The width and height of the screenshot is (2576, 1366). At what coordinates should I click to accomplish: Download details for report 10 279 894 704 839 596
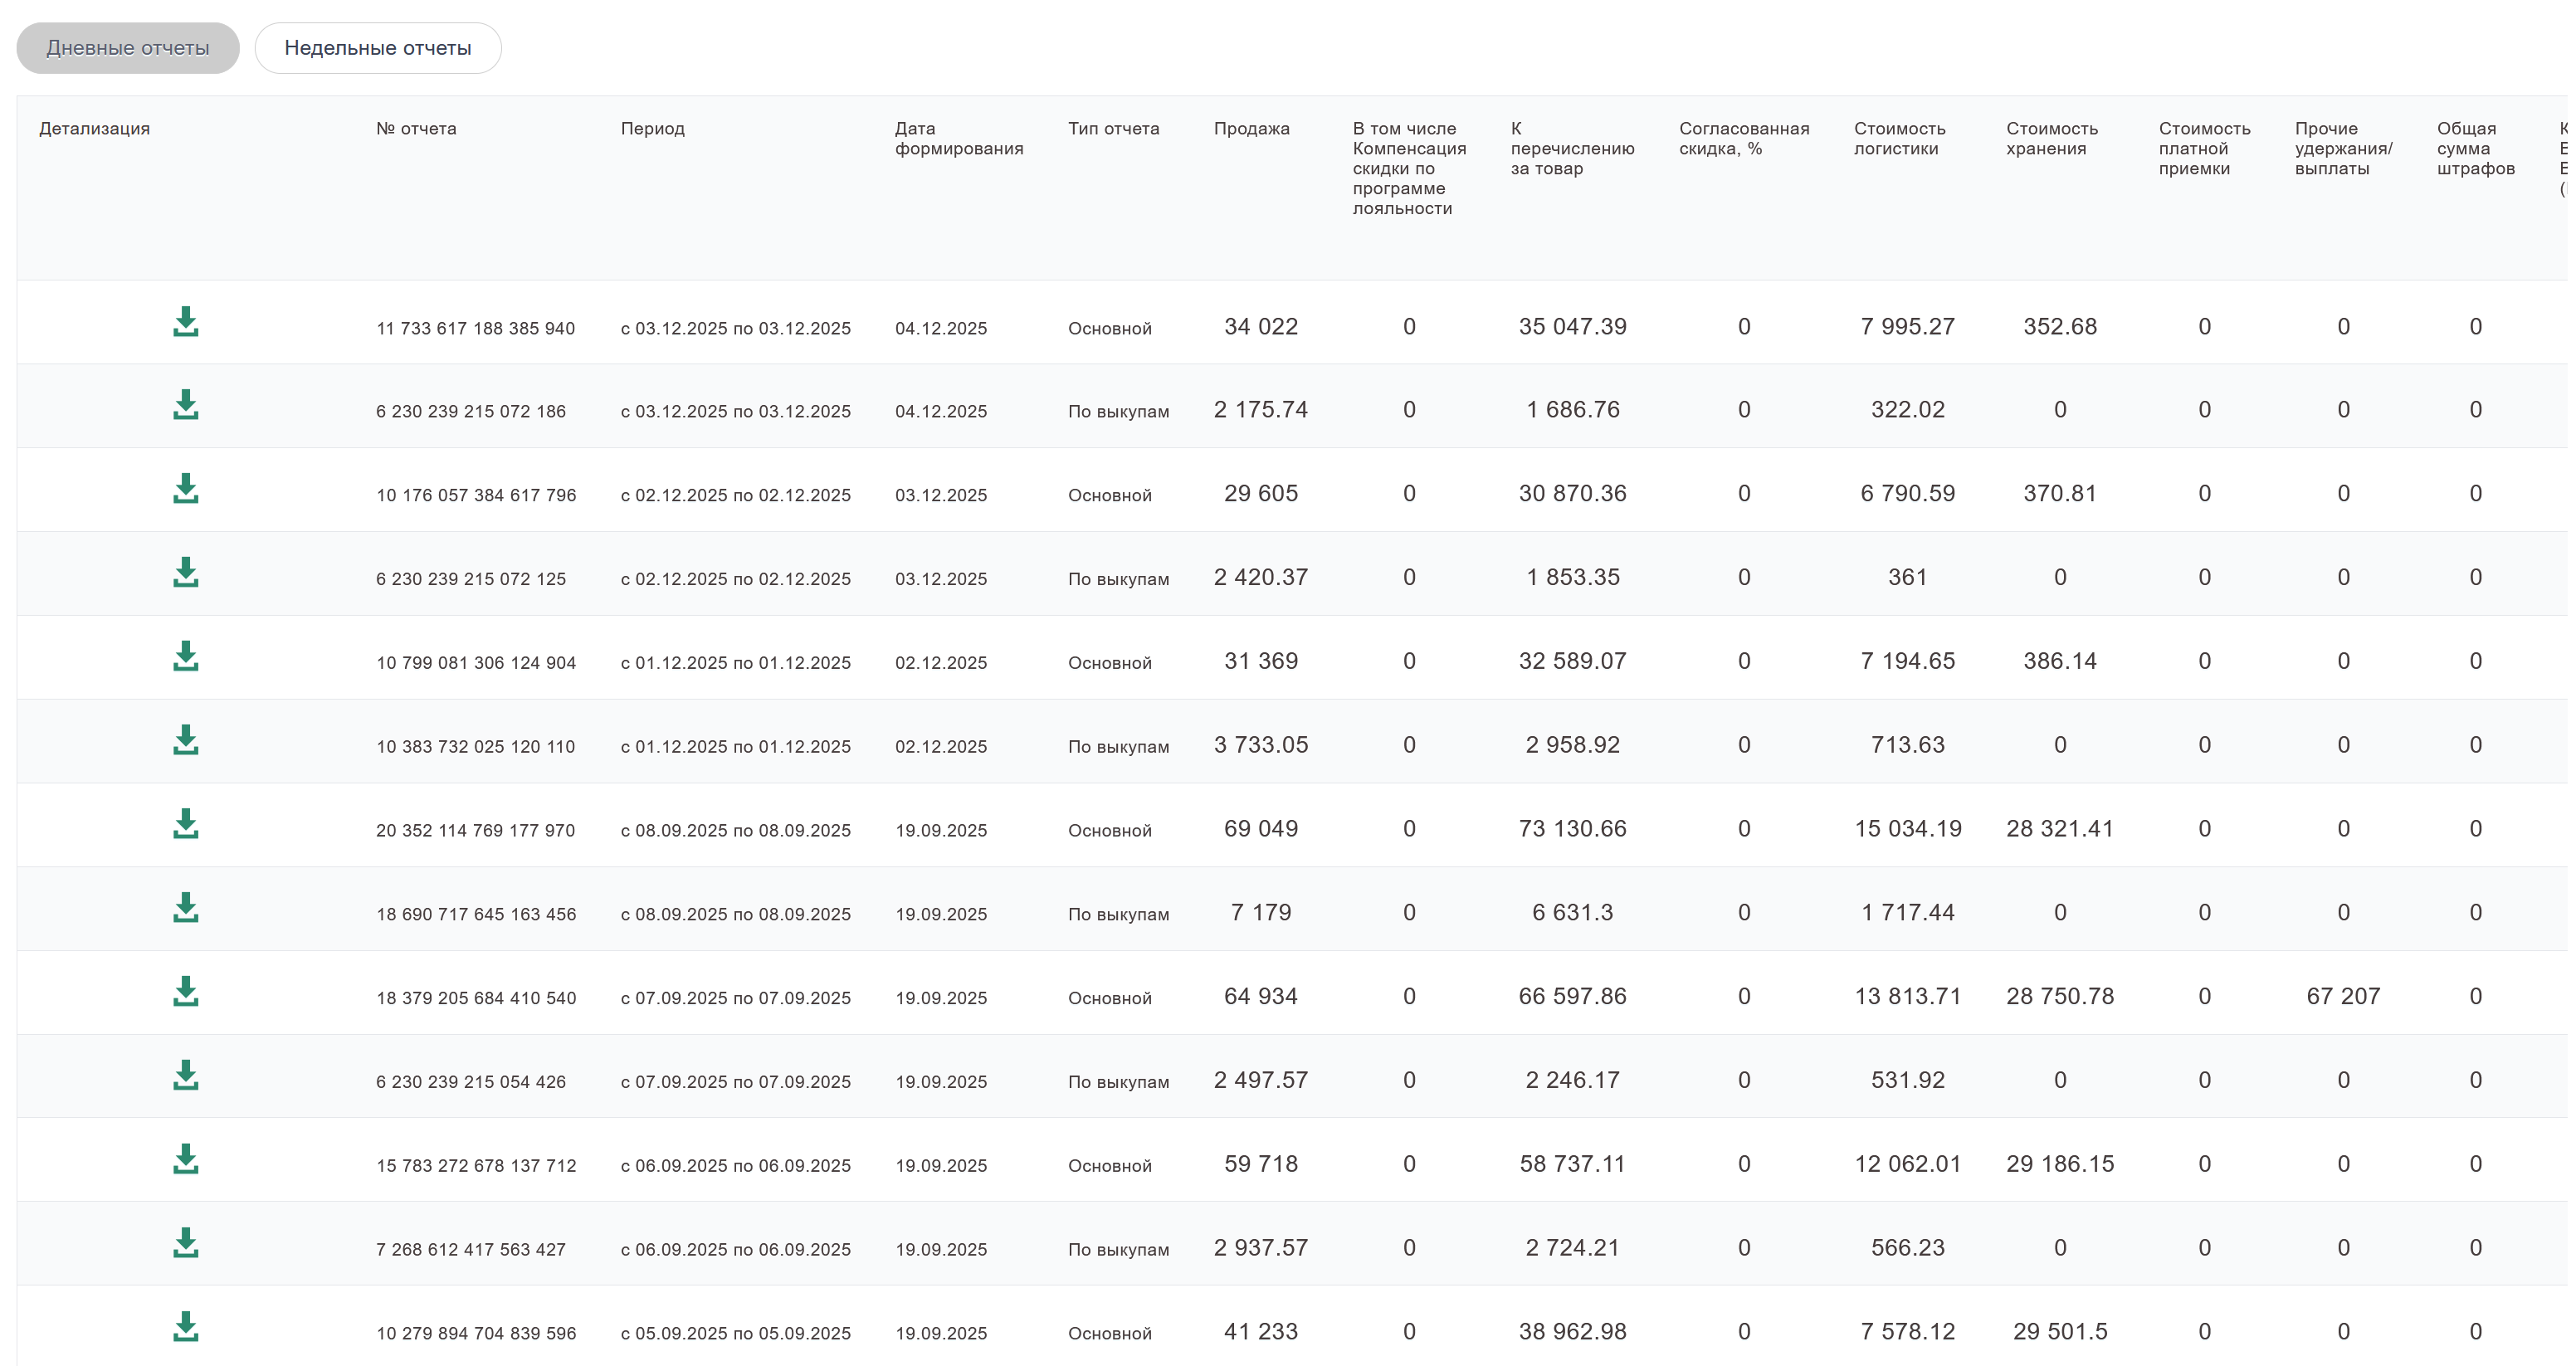(186, 1327)
